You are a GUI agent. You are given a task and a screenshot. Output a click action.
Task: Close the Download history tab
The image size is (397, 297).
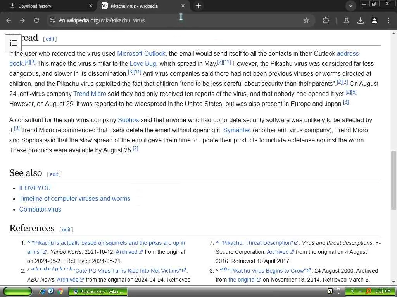(91, 6)
